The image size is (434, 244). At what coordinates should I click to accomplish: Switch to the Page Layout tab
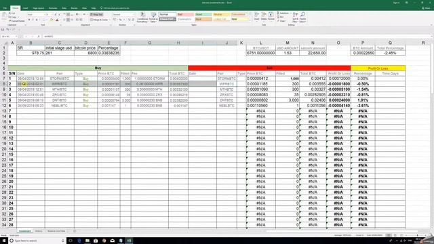[x=39, y=8]
